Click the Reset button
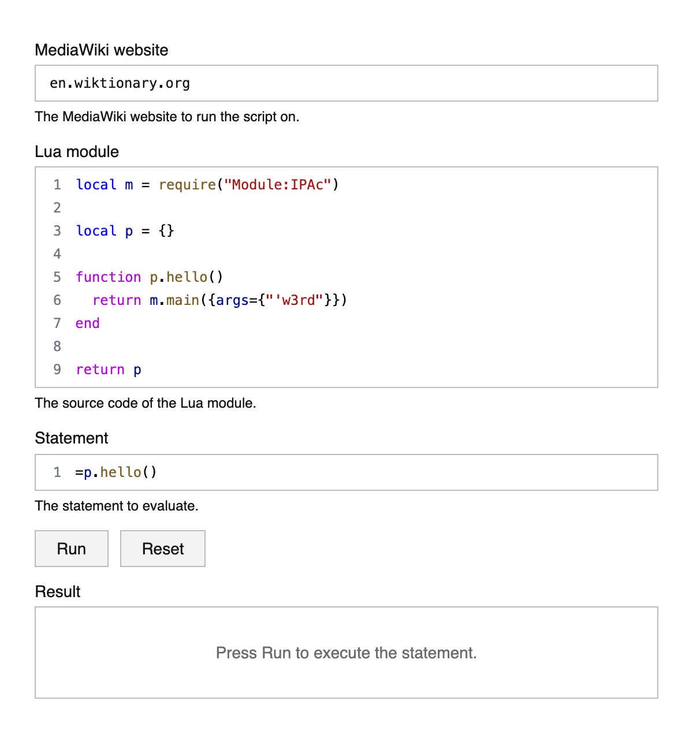The width and height of the screenshot is (693, 738). (x=162, y=548)
